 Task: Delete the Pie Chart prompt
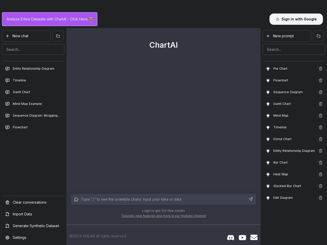[321, 69]
